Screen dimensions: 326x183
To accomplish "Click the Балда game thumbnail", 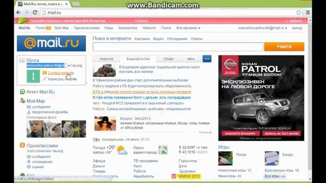I will tap(271, 159).
